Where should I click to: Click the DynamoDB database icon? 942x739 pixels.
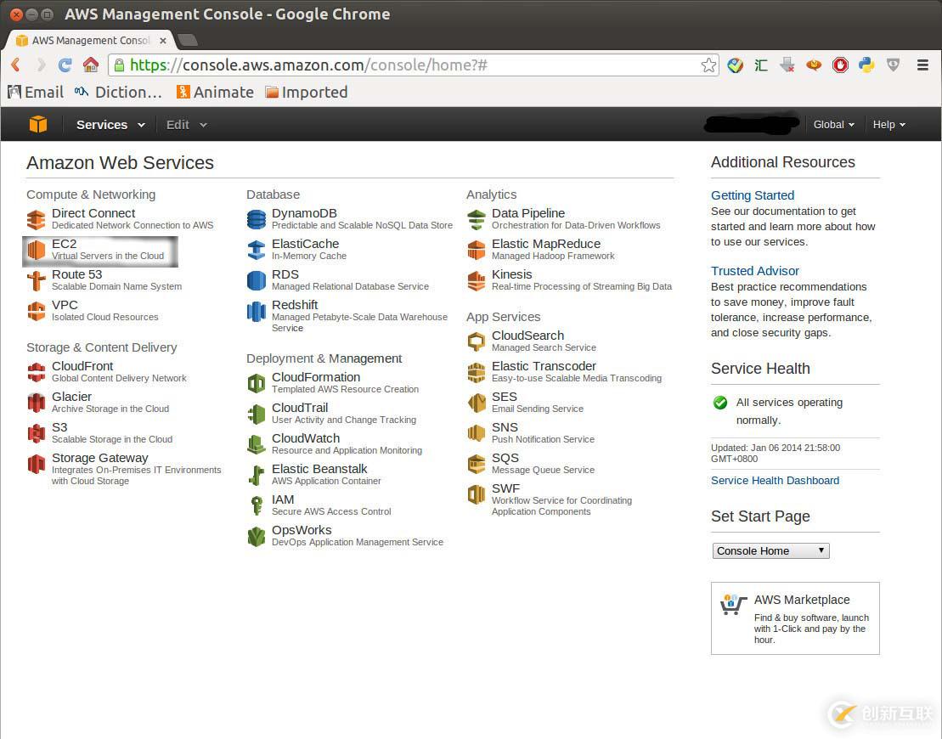point(257,220)
